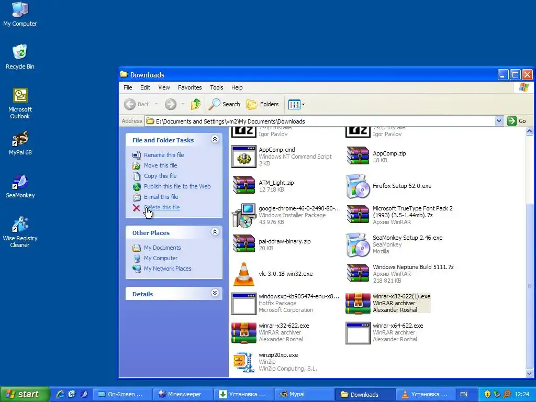Select winrar-x32-622(1).exe file icon

click(x=358, y=303)
